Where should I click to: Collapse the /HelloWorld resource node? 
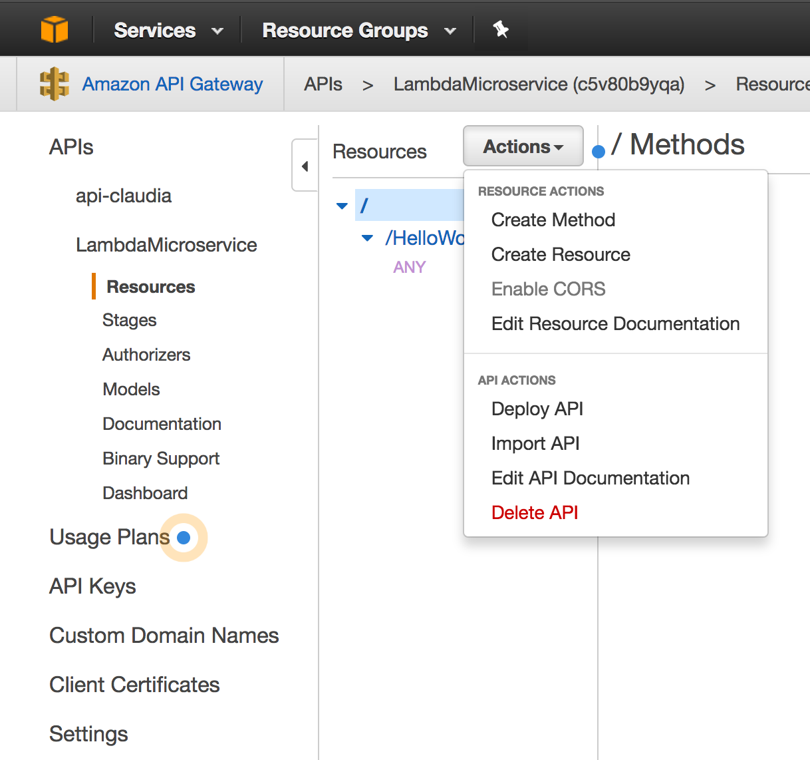(367, 238)
